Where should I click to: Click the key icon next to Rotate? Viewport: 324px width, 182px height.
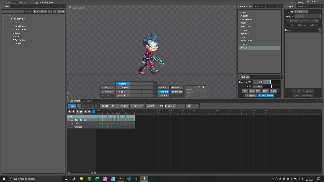154,84
